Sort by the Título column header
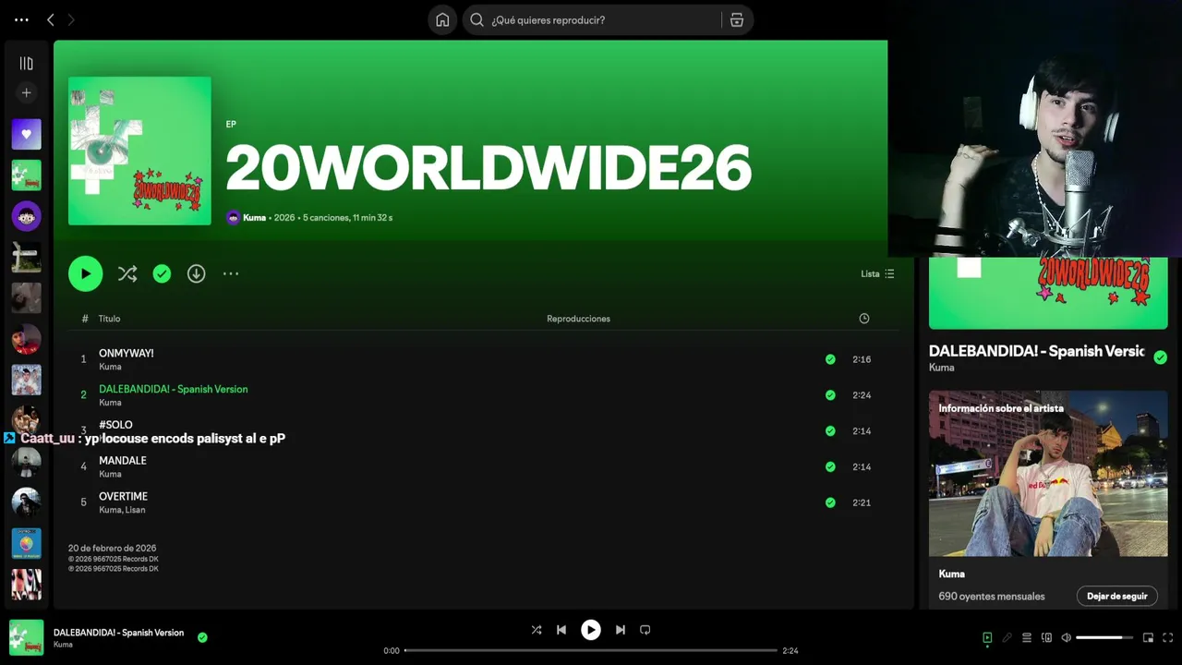Viewport: 1182px width, 665px height. coord(109,319)
